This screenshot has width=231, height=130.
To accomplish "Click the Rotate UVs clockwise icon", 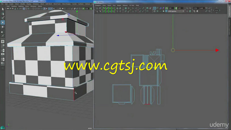I will click(120, 11).
